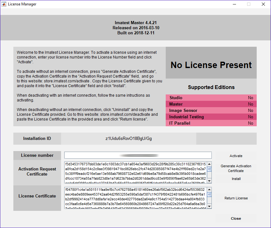Click the Close button at bottom
Screen dimensions: 271x228
(x=236, y=218)
